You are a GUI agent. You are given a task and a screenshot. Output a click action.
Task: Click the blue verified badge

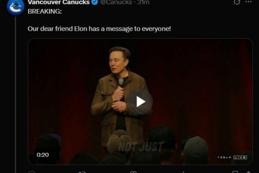pyautogui.click(x=95, y=2)
